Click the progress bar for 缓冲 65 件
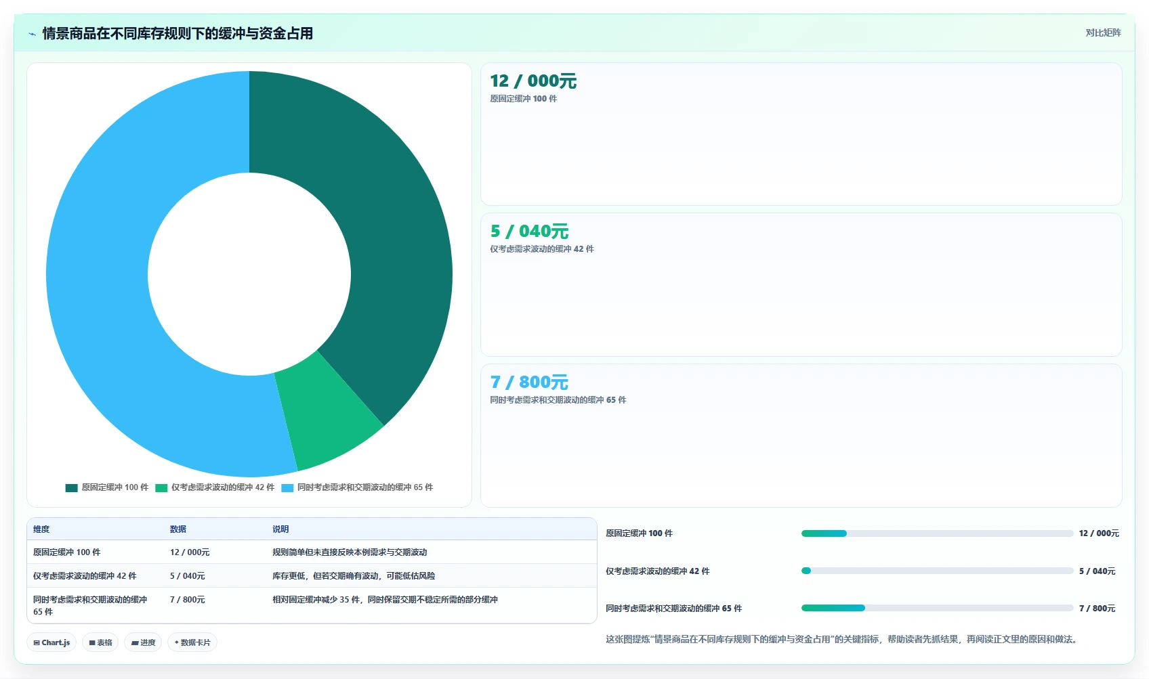Image resolution: width=1149 pixels, height=679 pixels. [x=937, y=608]
